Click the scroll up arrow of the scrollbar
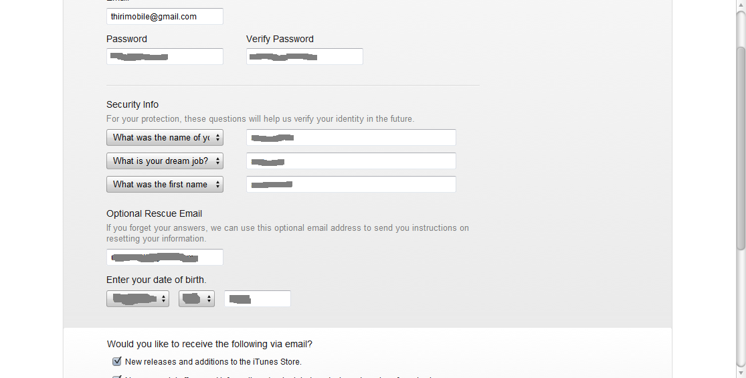The image size is (746, 378). [741, 5]
